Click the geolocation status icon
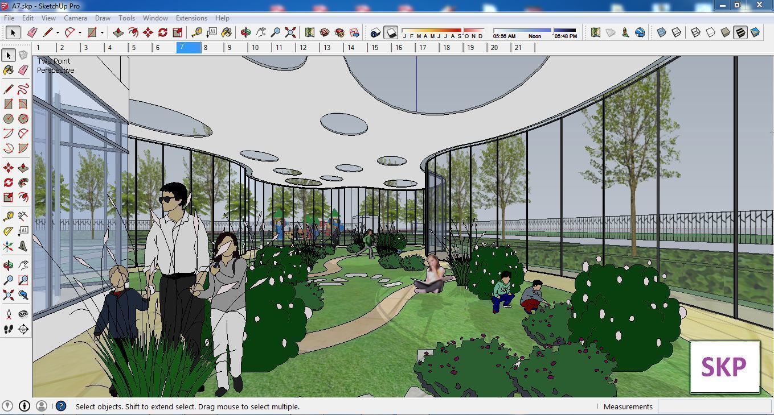This screenshot has height=415, width=774. pos(7,406)
